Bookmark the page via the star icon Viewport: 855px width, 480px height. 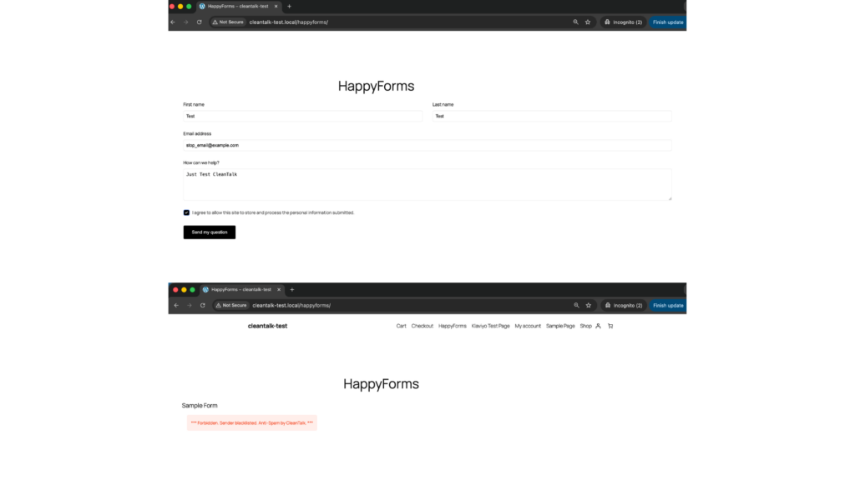point(588,22)
